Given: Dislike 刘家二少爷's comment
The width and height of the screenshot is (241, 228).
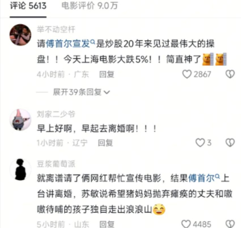Looking at the screenshot, I should click(x=230, y=143).
